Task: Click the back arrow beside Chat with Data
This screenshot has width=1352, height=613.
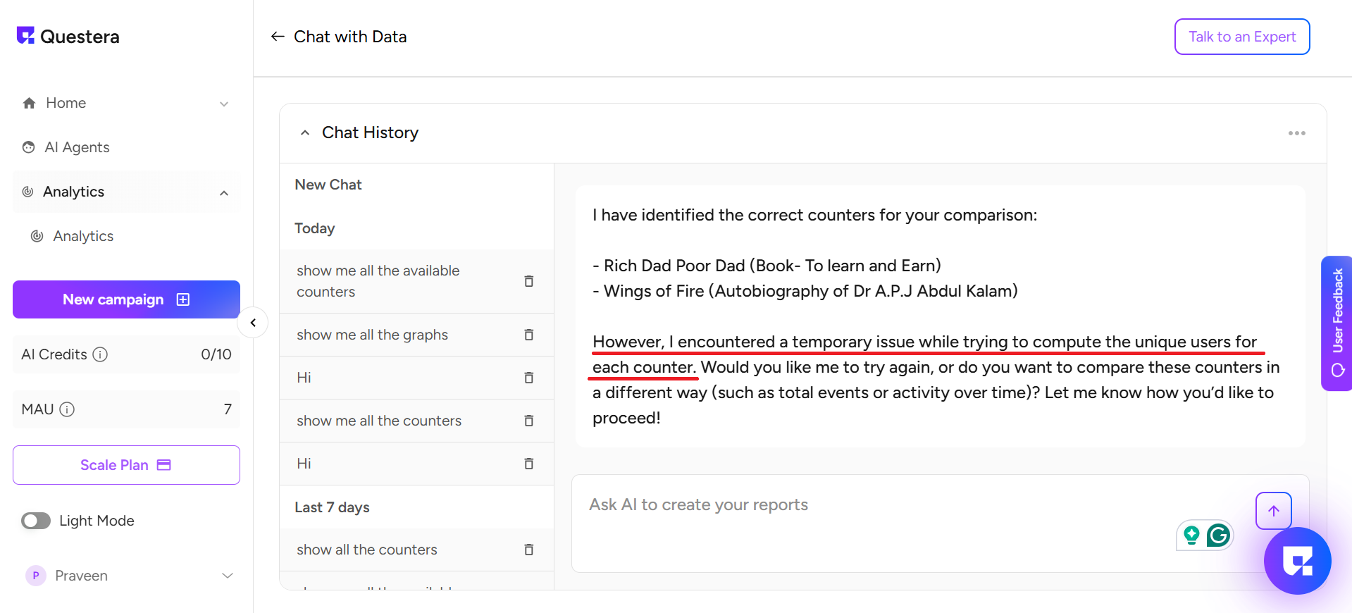Action: click(x=278, y=37)
